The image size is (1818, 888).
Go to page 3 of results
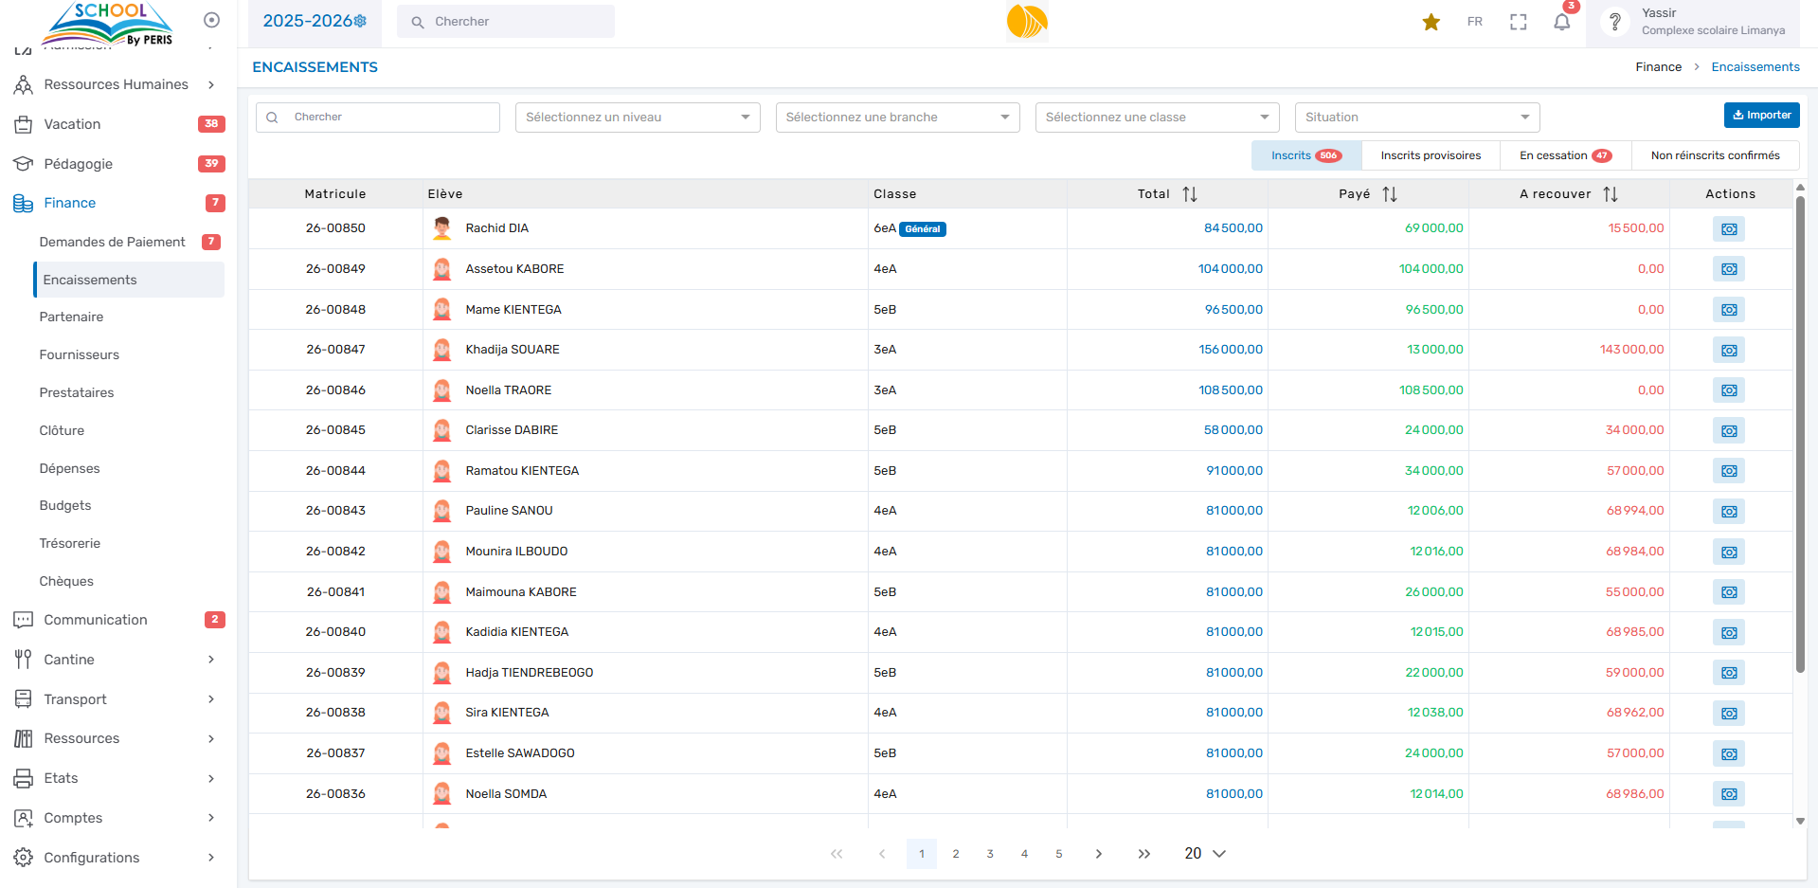click(x=990, y=854)
